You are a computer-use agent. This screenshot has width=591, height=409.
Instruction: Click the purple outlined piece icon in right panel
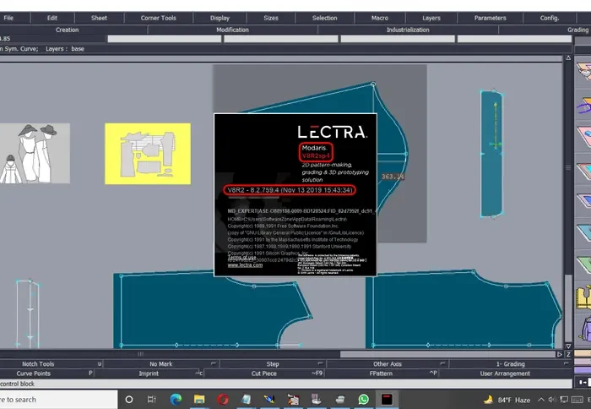pos(584,106)
